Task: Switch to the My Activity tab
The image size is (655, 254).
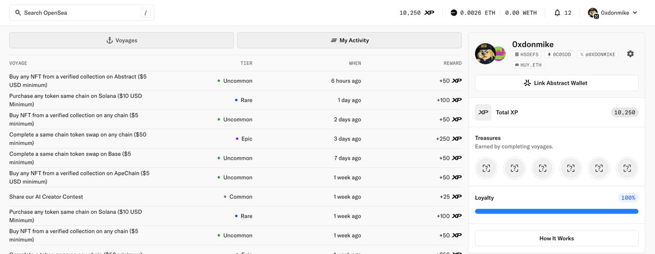Action: 350,40
